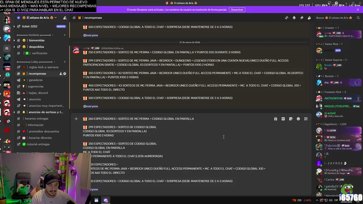Open the Threads icon in channel header

point(286,18)
